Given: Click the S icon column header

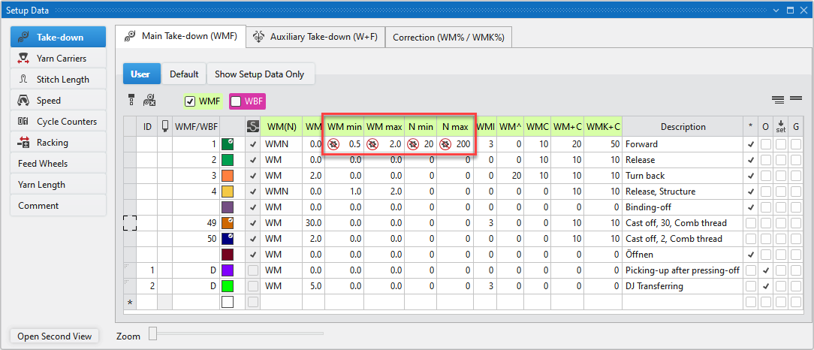Looking at the screenshot, I should click(x=253, y=127).
